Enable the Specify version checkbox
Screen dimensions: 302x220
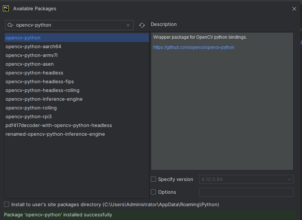[x=153, y=179]
